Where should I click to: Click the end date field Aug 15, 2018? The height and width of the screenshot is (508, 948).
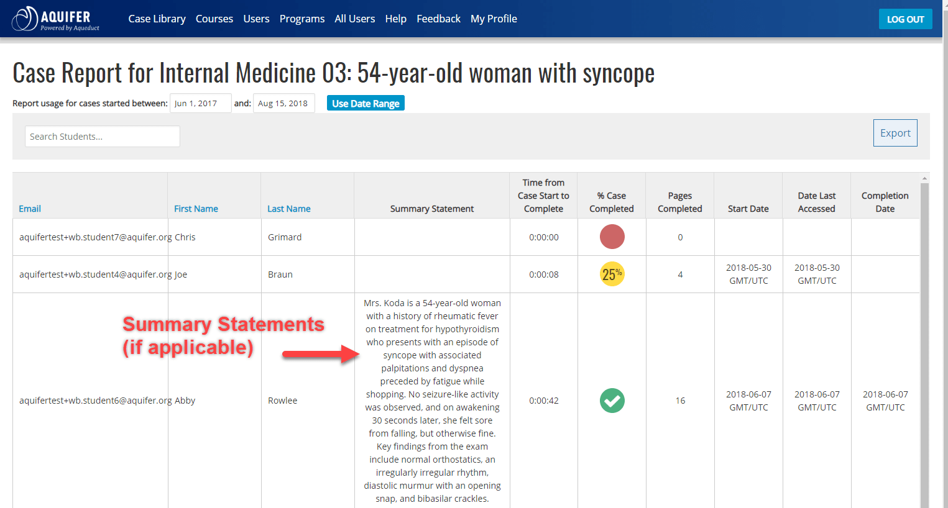[283, 103]
